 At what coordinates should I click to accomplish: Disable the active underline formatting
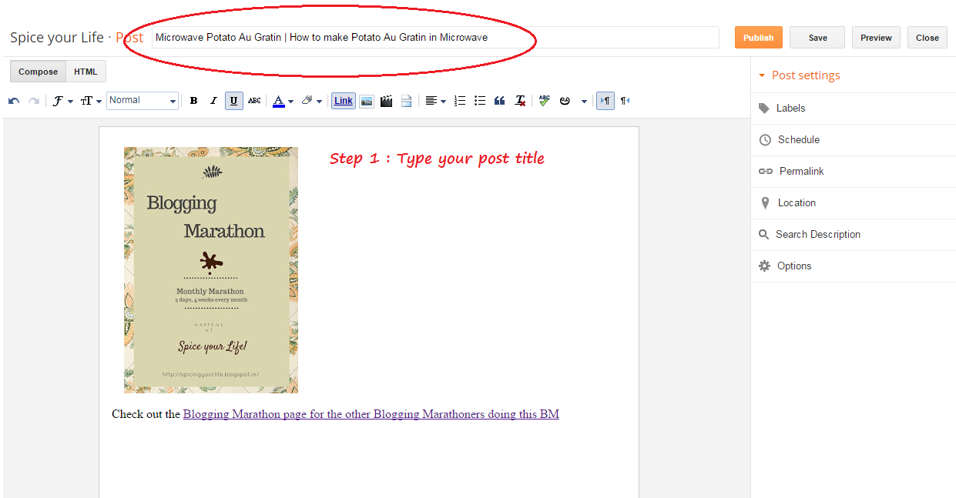[233, 100]
